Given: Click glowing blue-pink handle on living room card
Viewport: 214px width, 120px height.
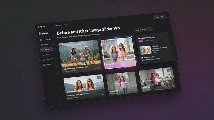Looking at the screenshot, I should [x=157, y=79].
